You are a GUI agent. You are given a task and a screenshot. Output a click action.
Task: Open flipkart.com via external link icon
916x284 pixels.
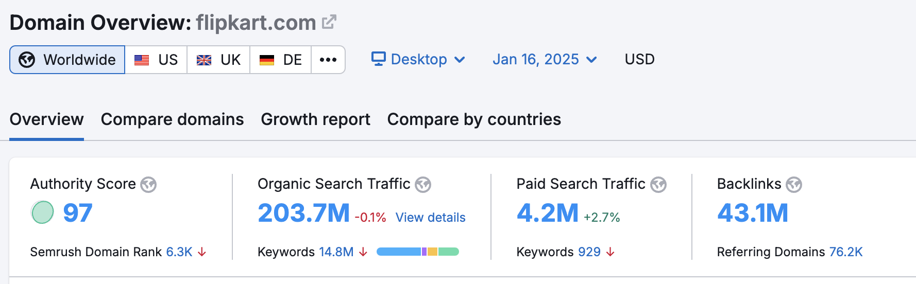[x=329, y=22]
